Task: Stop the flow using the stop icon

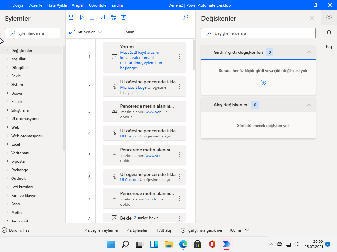Action: [92, 17]
